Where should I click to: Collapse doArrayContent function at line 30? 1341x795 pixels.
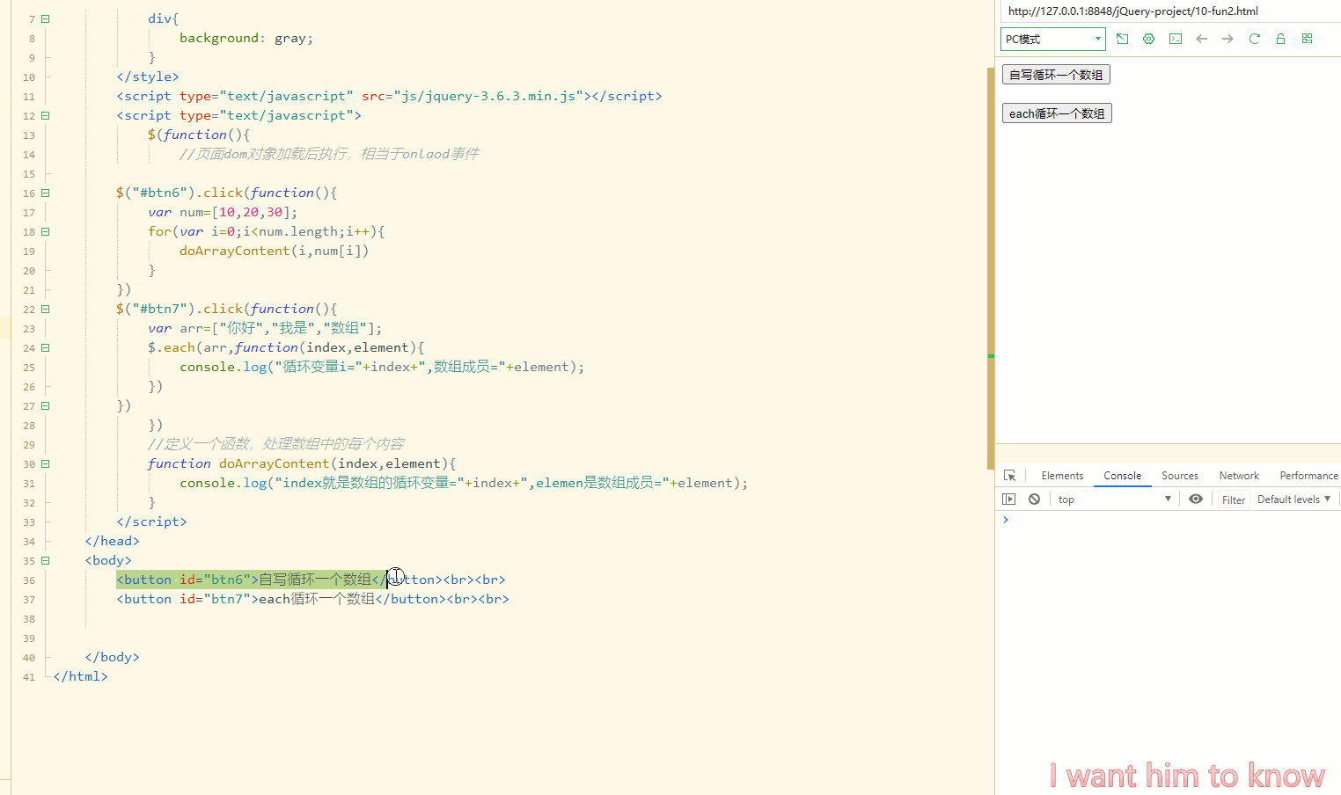pos(45,463)
